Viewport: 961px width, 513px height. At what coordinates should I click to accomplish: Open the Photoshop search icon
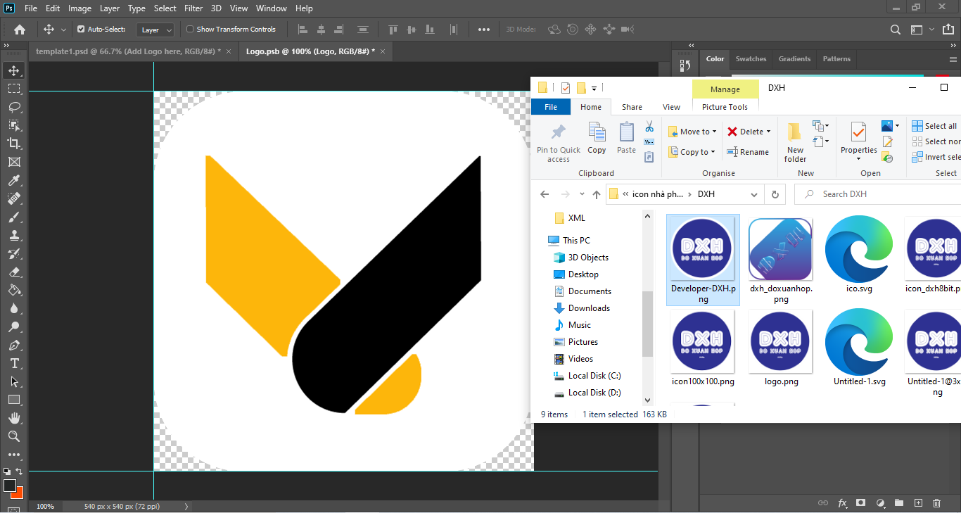tap(896, 30)
